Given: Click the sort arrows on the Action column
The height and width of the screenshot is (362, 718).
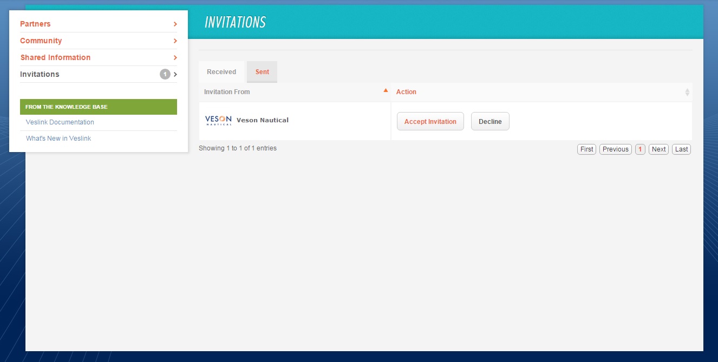Looking at the screenshot, I should tap(687, 91).
